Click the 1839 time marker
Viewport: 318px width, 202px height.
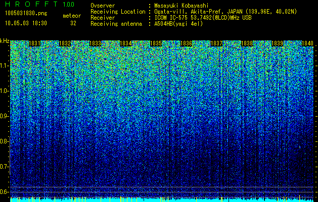click(x=277, y=43)
